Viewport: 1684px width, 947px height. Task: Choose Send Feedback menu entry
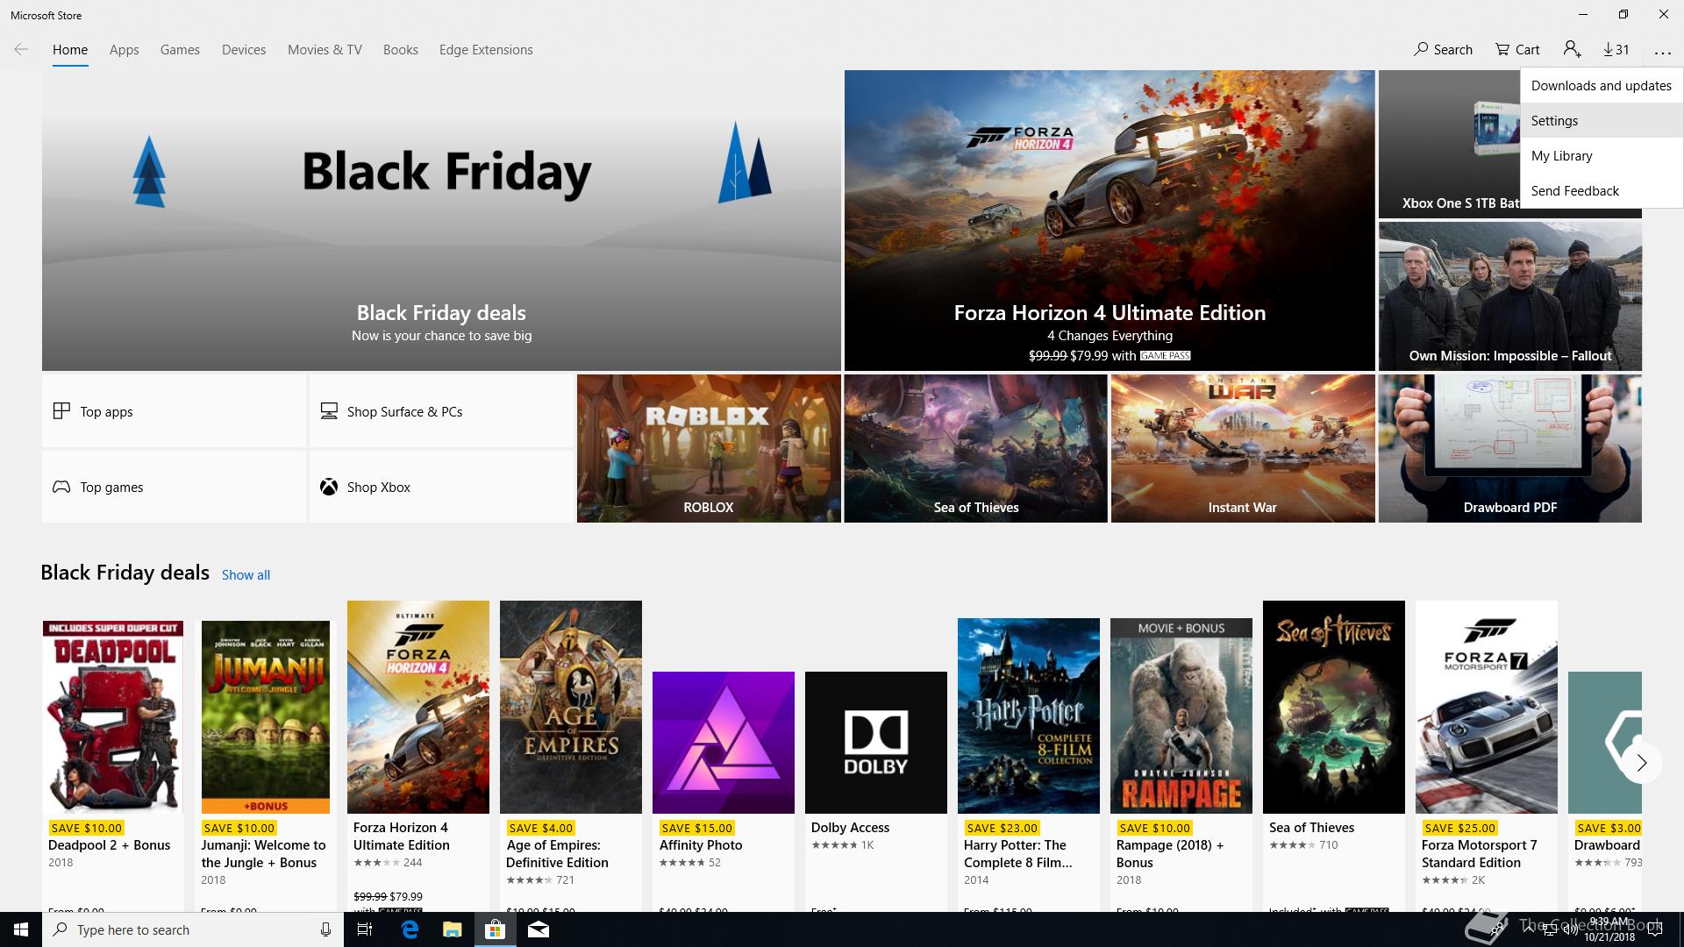tap(1602, 190)
